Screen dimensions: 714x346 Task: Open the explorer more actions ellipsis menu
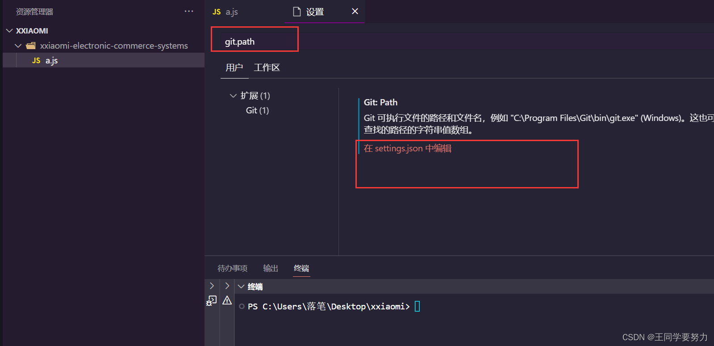coord(189,11)
